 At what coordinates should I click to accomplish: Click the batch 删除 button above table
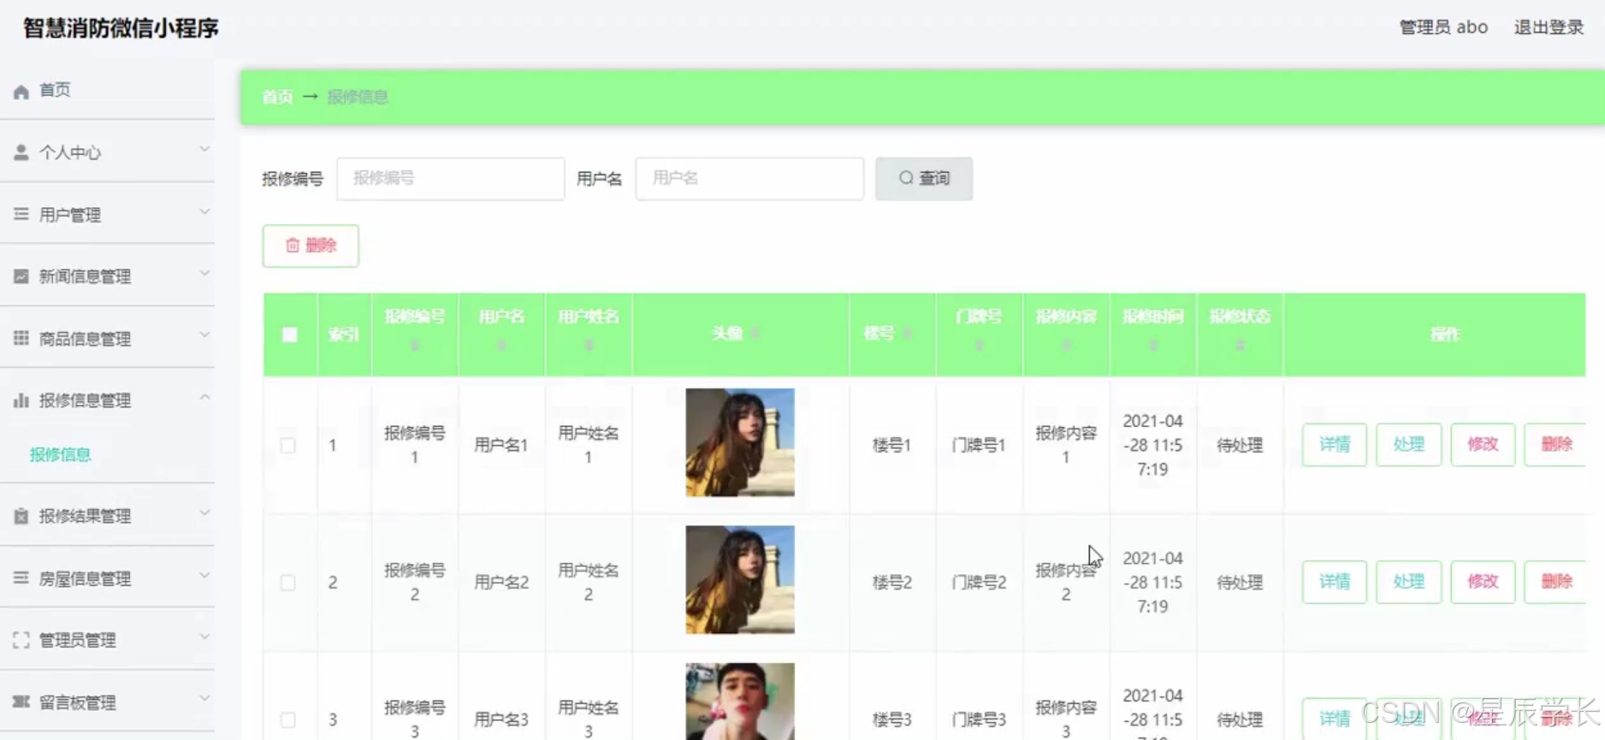pos(311,246)
